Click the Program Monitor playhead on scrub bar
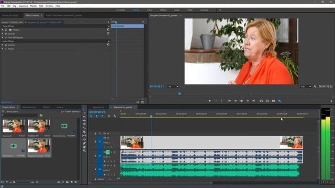This screenshot has height=188, width=335. pyautogui.click(x=180, y=93)
